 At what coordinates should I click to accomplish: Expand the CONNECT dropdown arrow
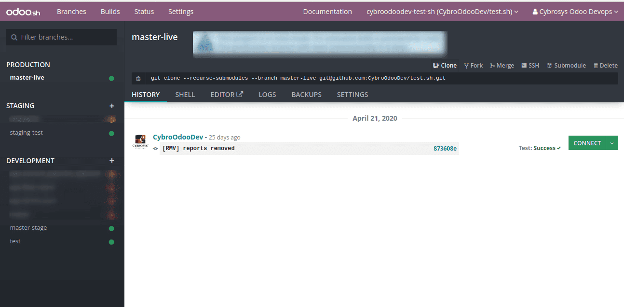(x=612, y=143)
